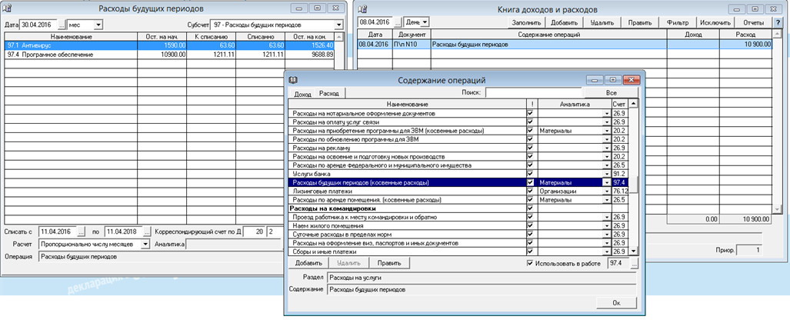Click the 'по' date field 11.04.2018
This screenshot has width=790, height=323.
123,231
